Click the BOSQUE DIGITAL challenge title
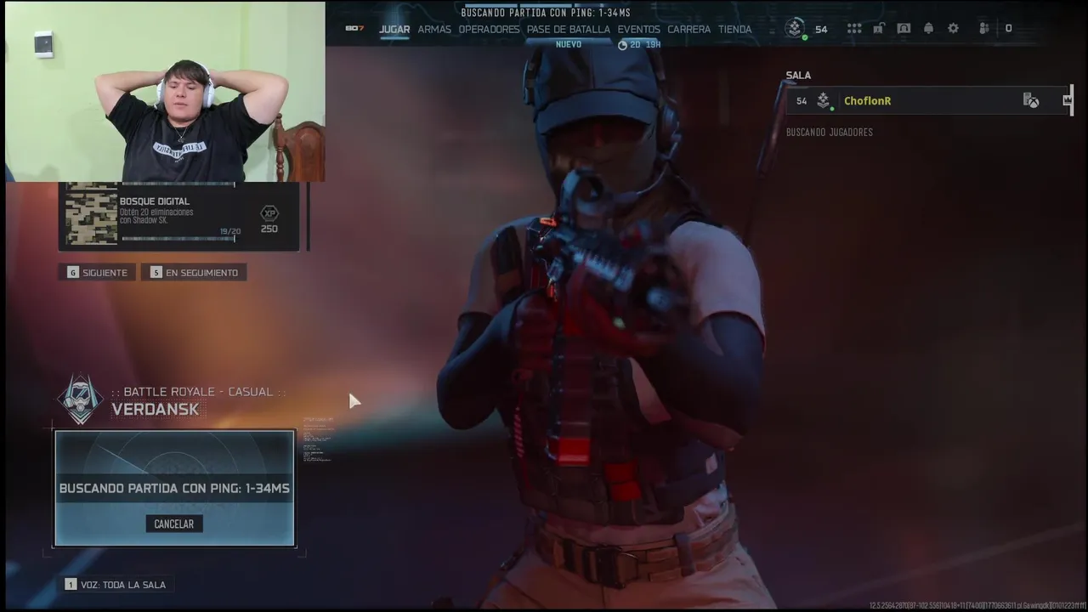Viewport: 1088px width, 612px height. click(155, 201)
